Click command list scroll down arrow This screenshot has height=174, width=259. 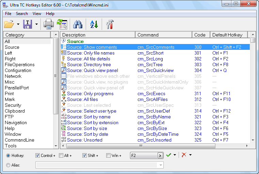tap(253, 140)
